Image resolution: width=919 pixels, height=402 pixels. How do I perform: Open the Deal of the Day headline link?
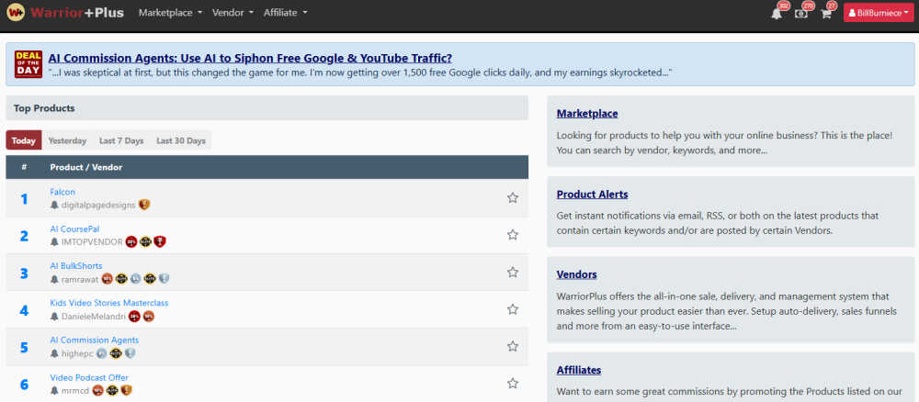point(250,58)
